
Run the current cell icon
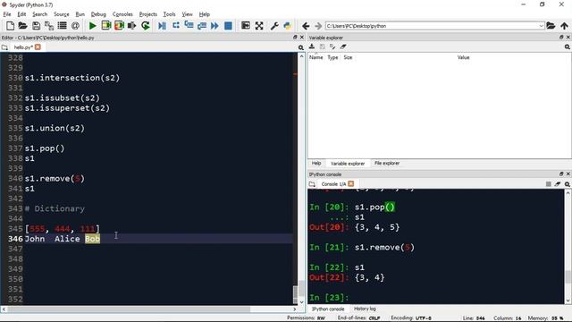(x=105, y=26)
